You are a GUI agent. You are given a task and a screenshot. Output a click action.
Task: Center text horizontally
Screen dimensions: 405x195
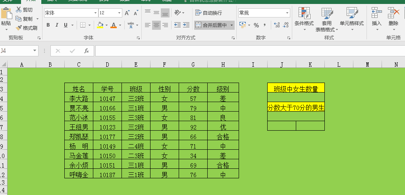156,25
